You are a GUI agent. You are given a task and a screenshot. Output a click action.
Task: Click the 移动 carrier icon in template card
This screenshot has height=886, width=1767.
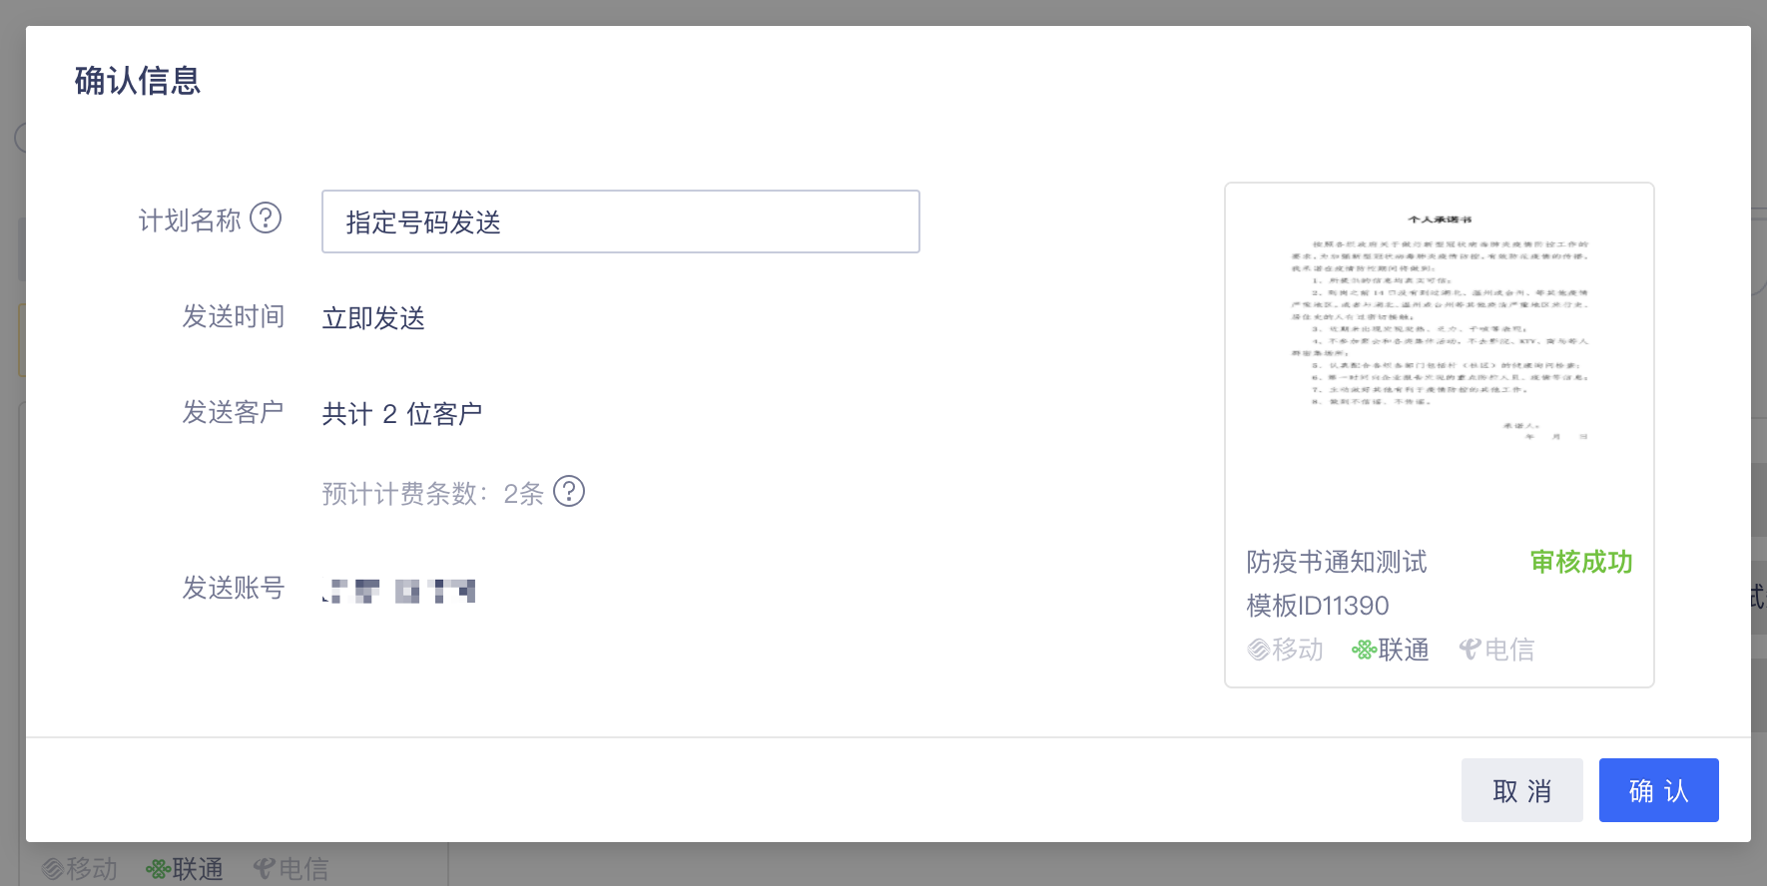pos(1258,650)
